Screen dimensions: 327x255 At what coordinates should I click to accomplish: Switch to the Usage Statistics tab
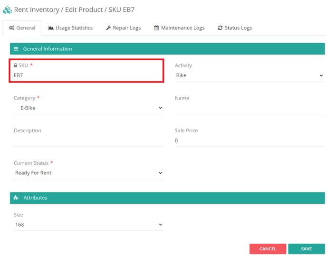[70, 28]
